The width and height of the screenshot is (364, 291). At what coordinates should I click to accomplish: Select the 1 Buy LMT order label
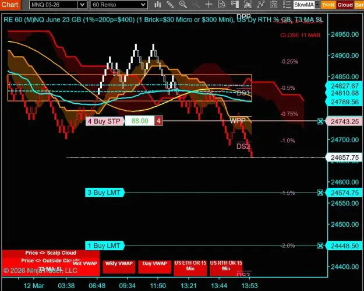[104, 246]
